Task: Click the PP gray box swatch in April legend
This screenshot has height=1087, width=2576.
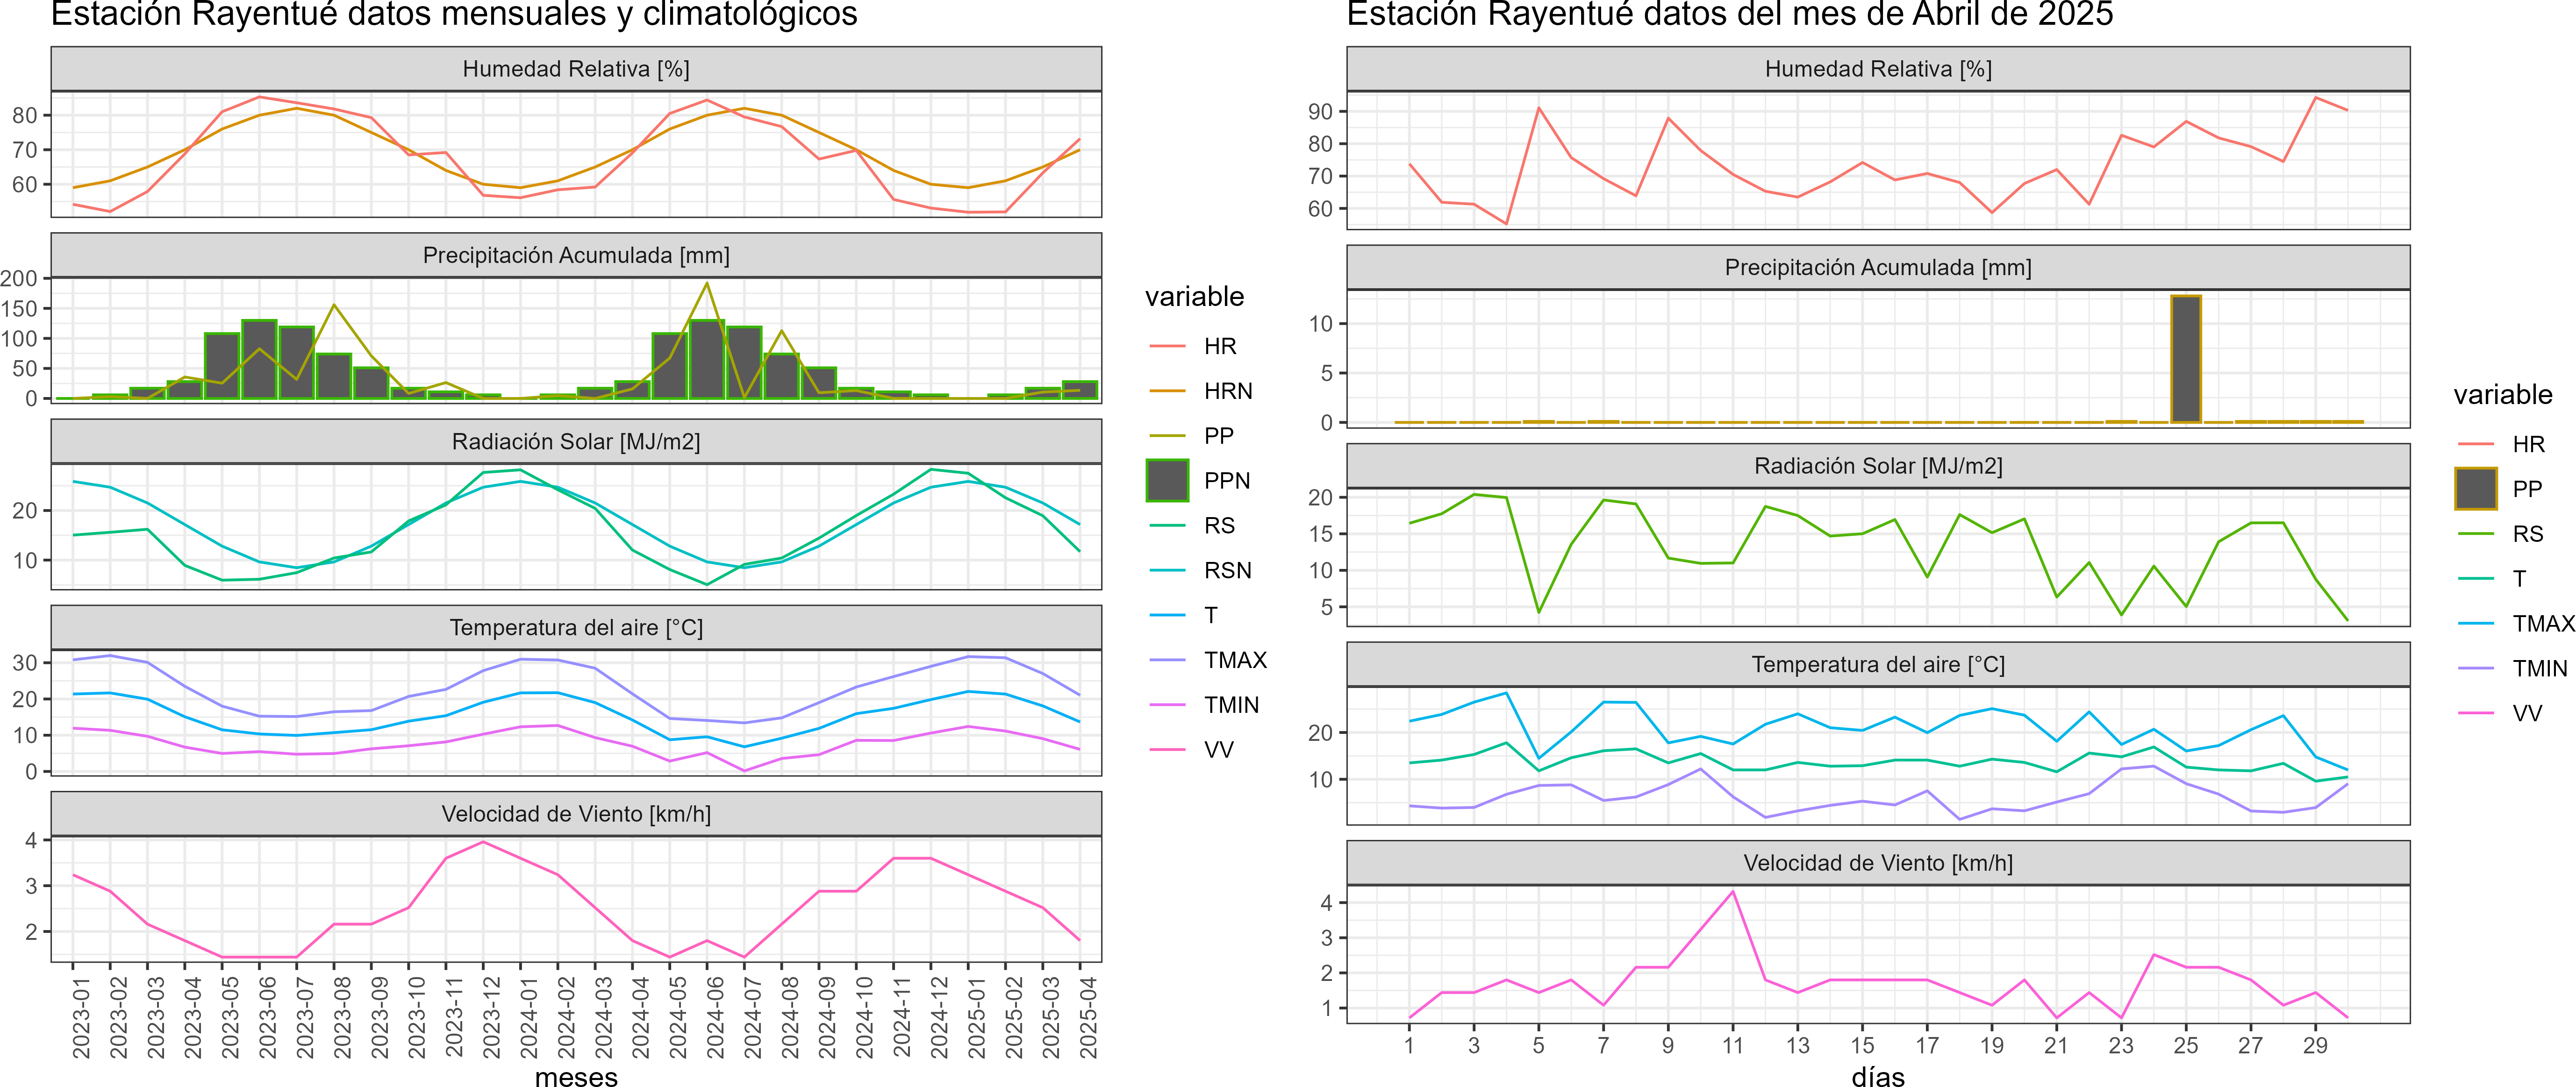Action: (x=2476, y=489)
